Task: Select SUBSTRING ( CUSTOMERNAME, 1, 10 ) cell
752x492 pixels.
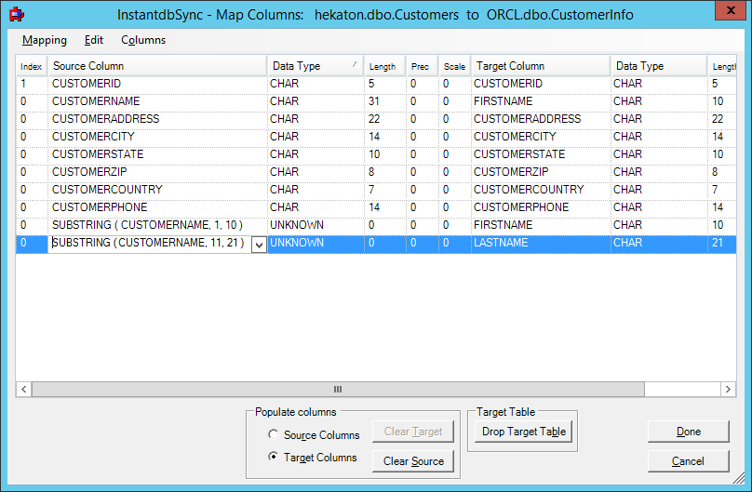Action: tap(157, 225)
